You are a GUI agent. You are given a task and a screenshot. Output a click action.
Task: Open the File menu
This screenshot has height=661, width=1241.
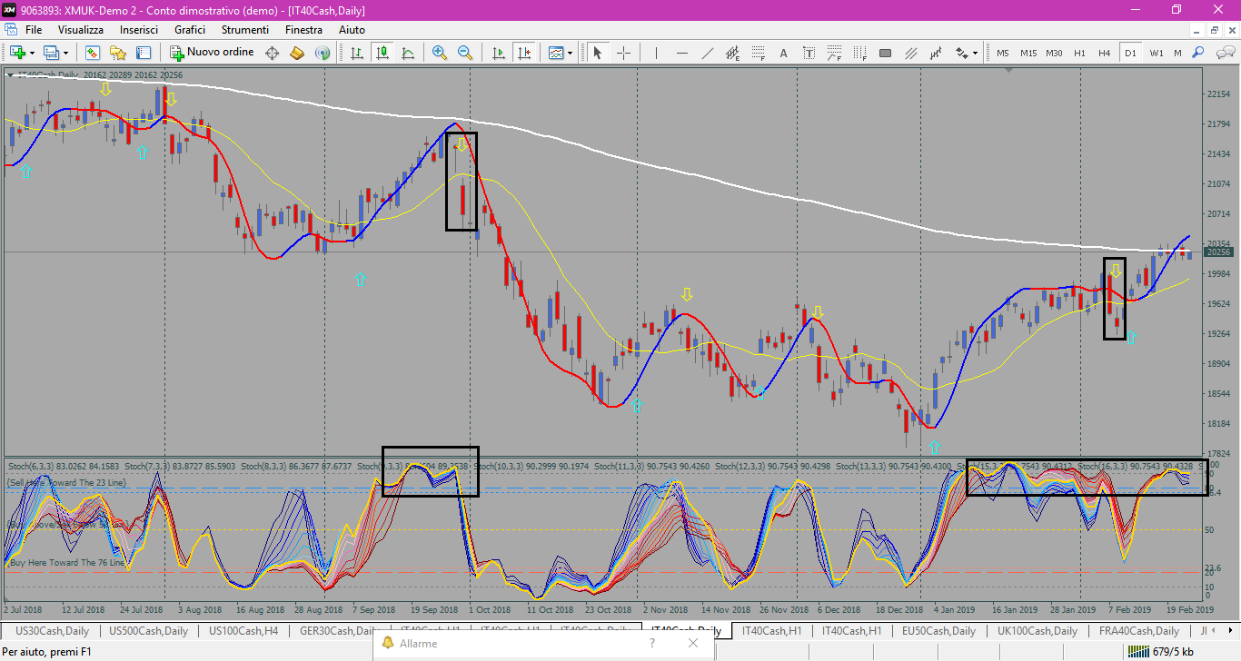coord(34,30)
